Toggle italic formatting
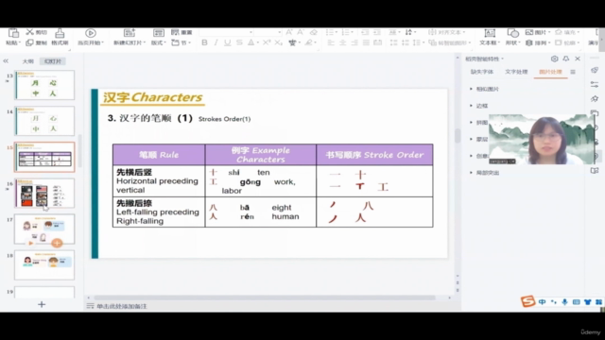This screenshot has height=340, width=605. coord(216,42)
